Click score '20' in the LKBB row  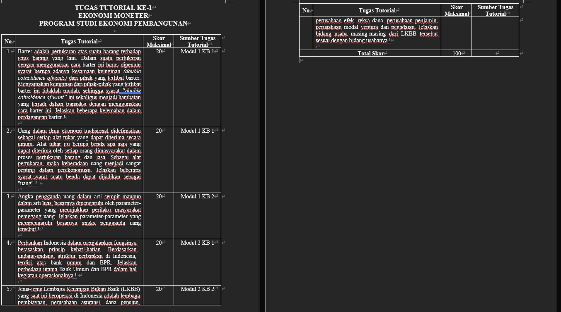pos(159,289)
